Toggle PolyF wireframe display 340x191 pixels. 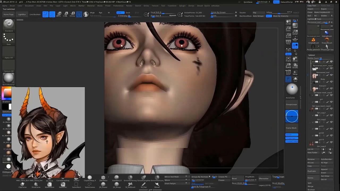288,73
